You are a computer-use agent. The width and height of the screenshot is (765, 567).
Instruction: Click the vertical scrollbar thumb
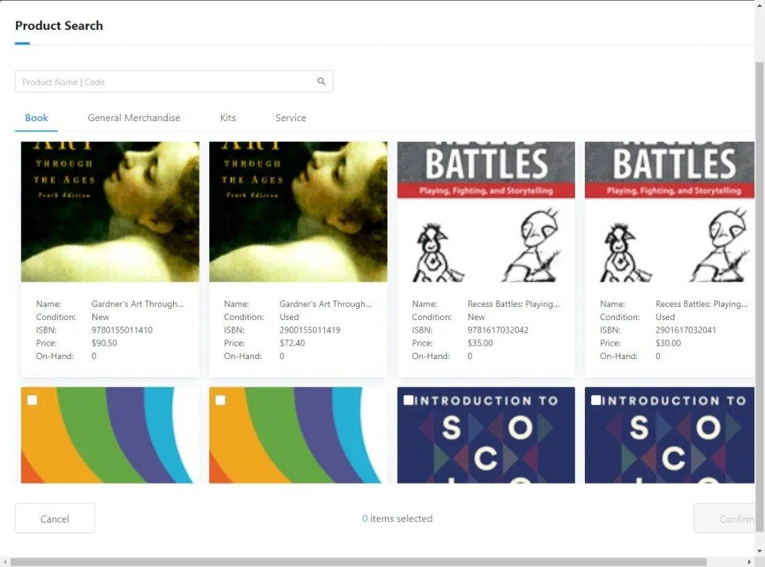click(x=759, y=296)
